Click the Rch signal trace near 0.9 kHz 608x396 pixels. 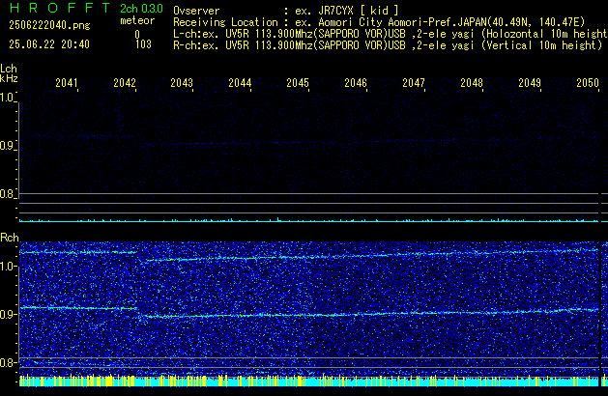[309, 312]
